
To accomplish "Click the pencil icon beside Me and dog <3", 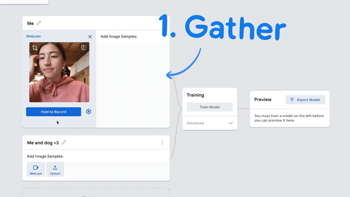I will (64, 143).
